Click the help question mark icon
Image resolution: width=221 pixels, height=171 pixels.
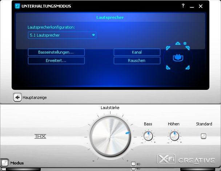[x=183, y=6]
